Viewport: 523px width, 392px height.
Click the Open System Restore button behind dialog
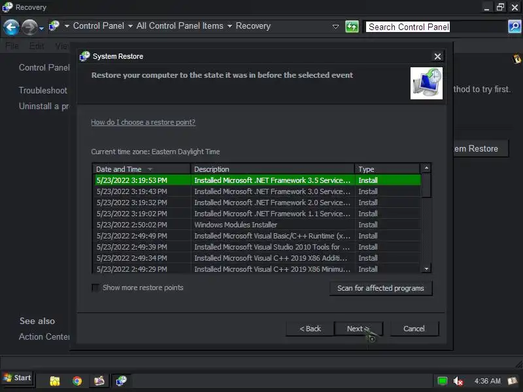click(x=481, y=149)
